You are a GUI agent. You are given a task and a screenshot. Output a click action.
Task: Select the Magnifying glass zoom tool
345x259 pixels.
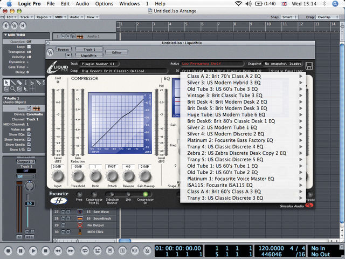coord(13,89)
